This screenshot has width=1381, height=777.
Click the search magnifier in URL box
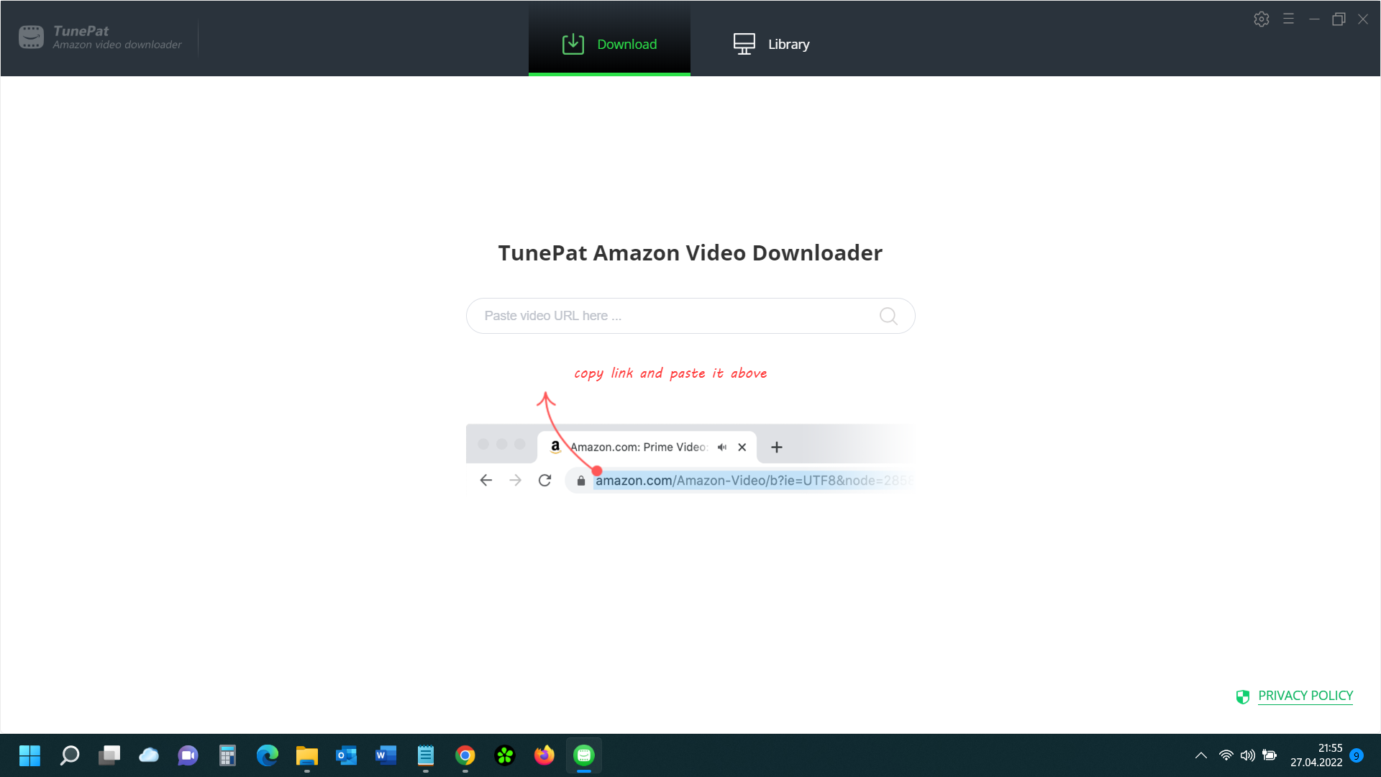[x=888, y=316]
